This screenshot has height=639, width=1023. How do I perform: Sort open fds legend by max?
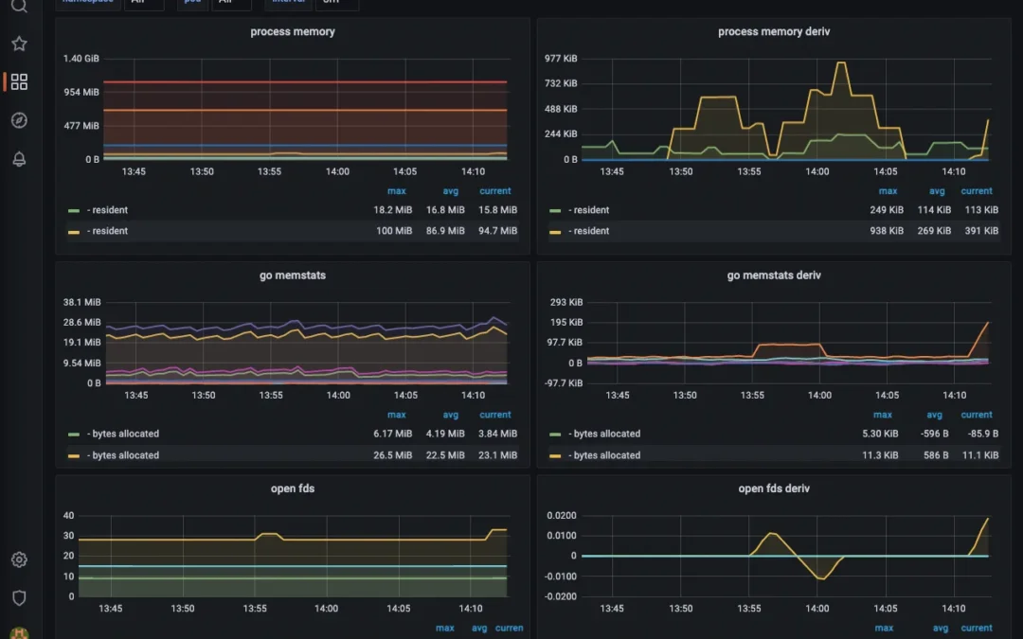(444, 628)
